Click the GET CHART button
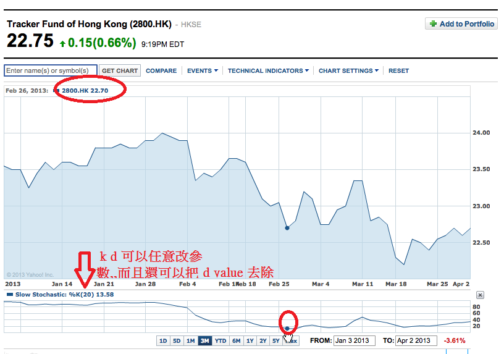 [x=120, y=70]
